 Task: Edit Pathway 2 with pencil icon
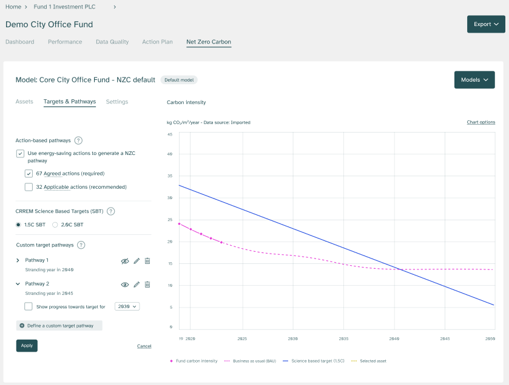(x=137, y=285)
